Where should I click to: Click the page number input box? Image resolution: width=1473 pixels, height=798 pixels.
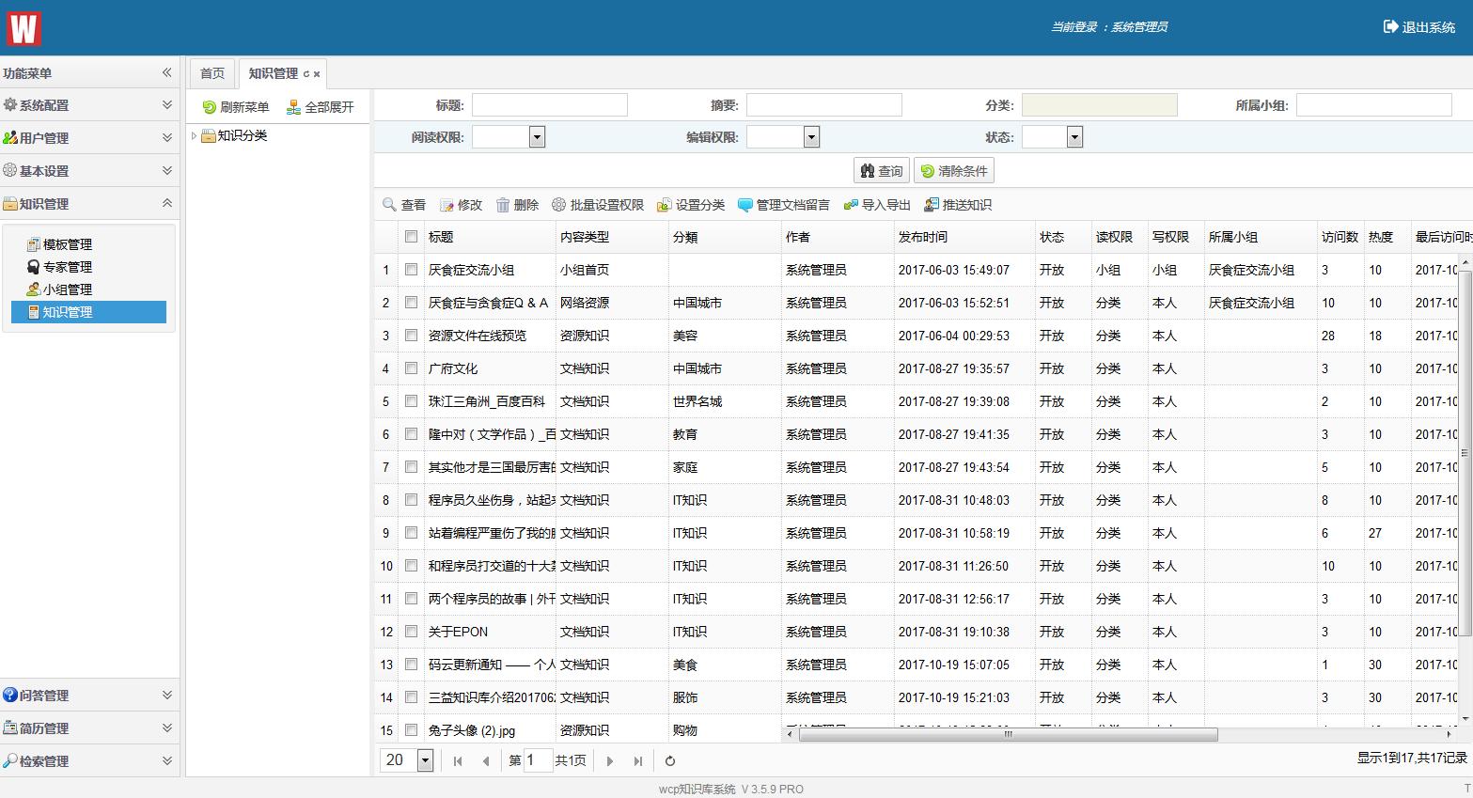click(538, 760)
